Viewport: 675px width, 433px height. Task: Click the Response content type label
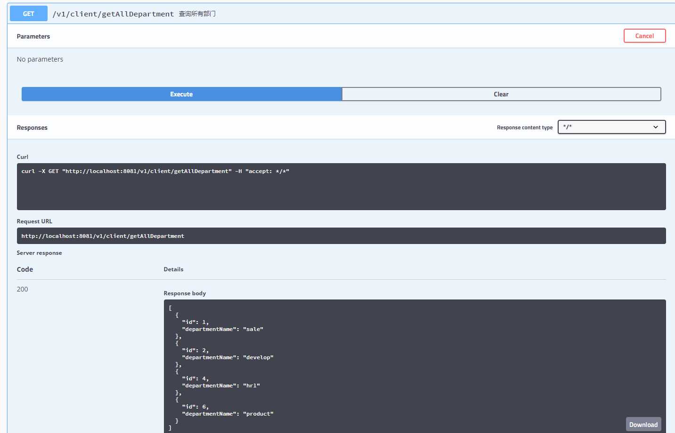click(x=525, y=127)
